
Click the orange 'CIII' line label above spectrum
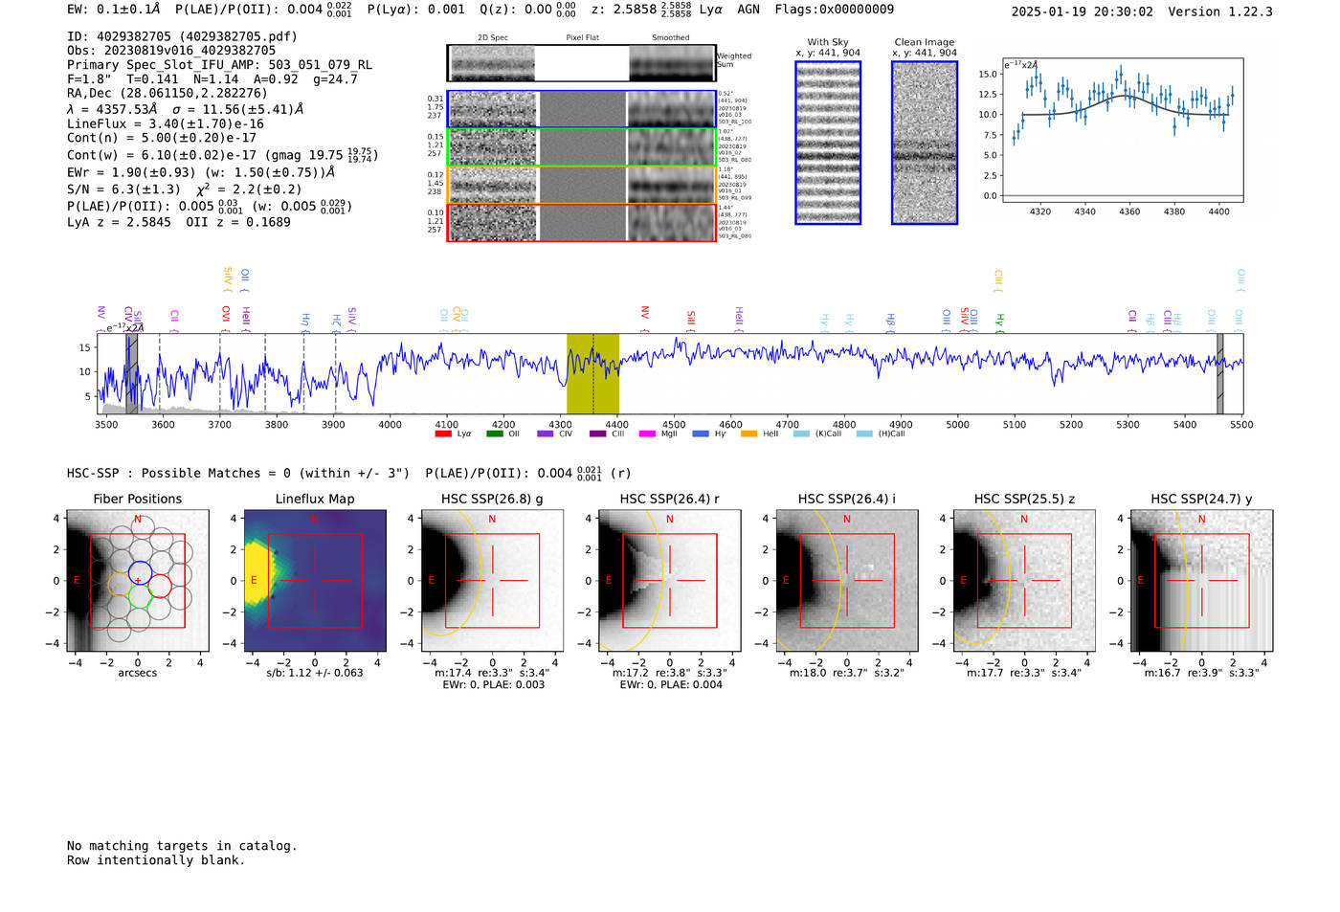[998, 278]
